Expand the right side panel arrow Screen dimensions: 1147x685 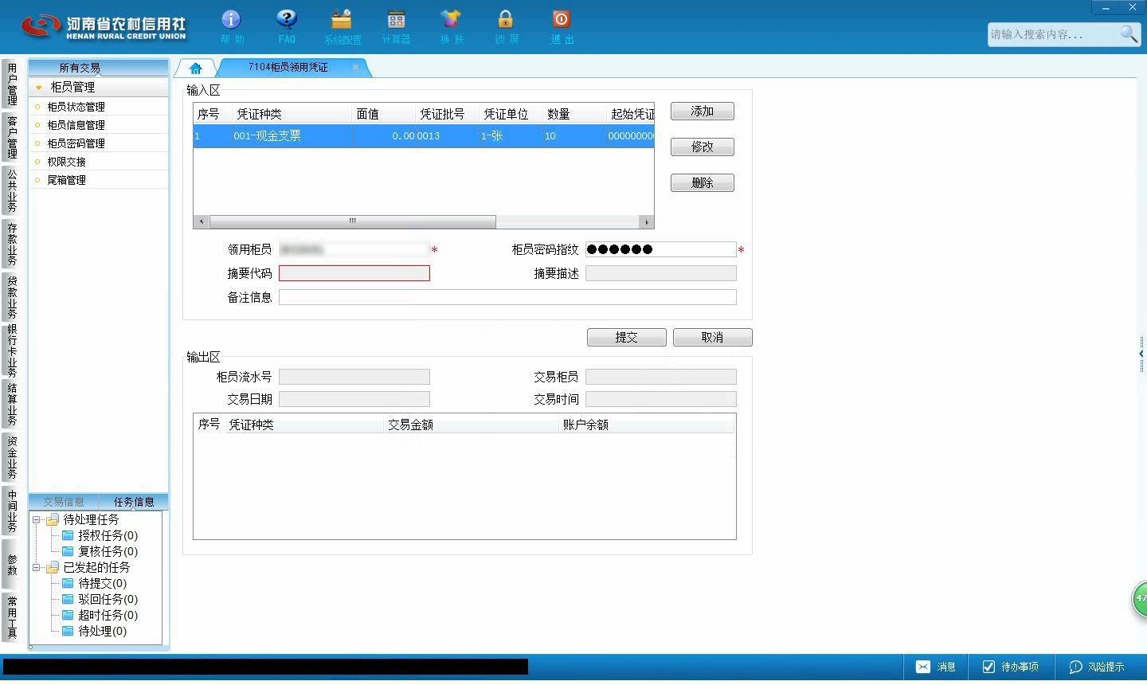point(1141,353)
